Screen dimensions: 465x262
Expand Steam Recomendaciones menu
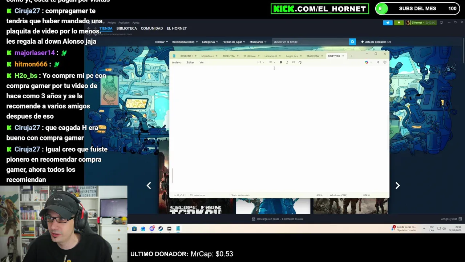coord(185,42)
